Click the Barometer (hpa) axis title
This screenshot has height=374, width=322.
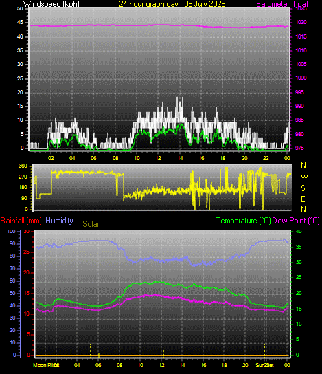pyautogui.click(x=282, y=4)
